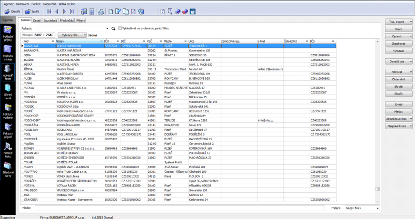Open the Funkce menu

point(36,4)
